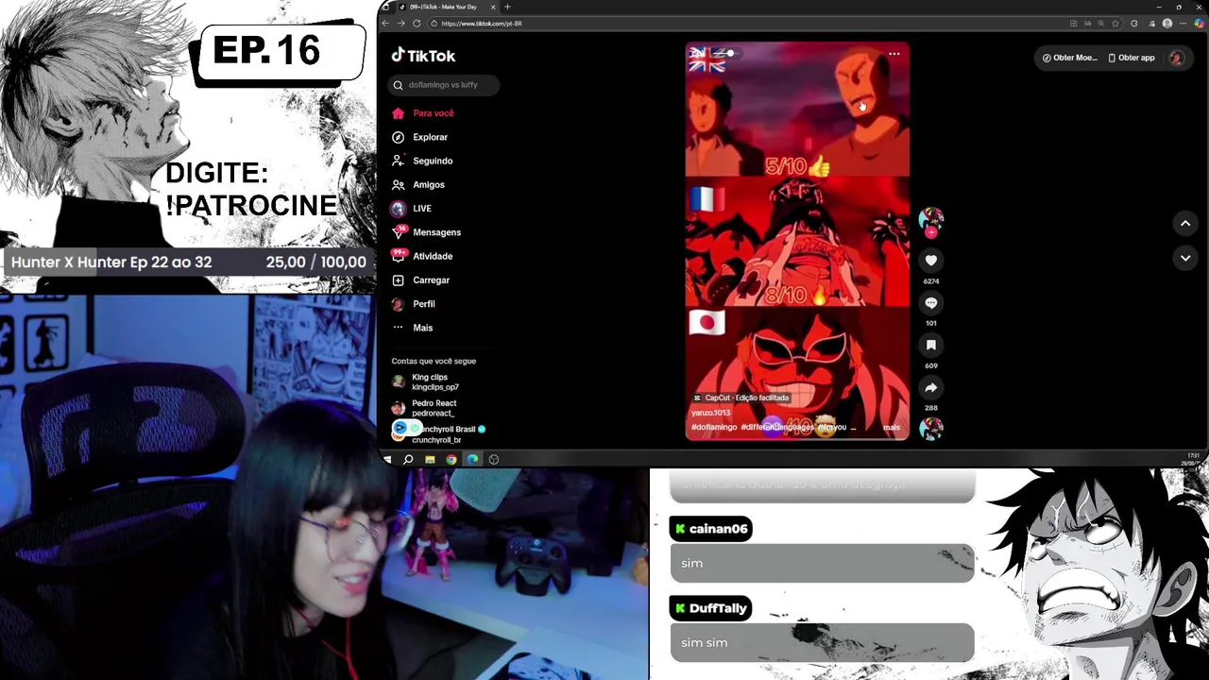Open the Windows Start button
Viewport: 1209px width, 680px height.
pos(387,459)
